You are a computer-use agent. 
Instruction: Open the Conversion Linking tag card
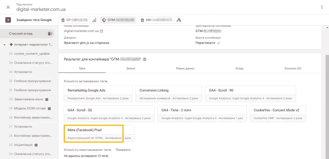[169, 94]
